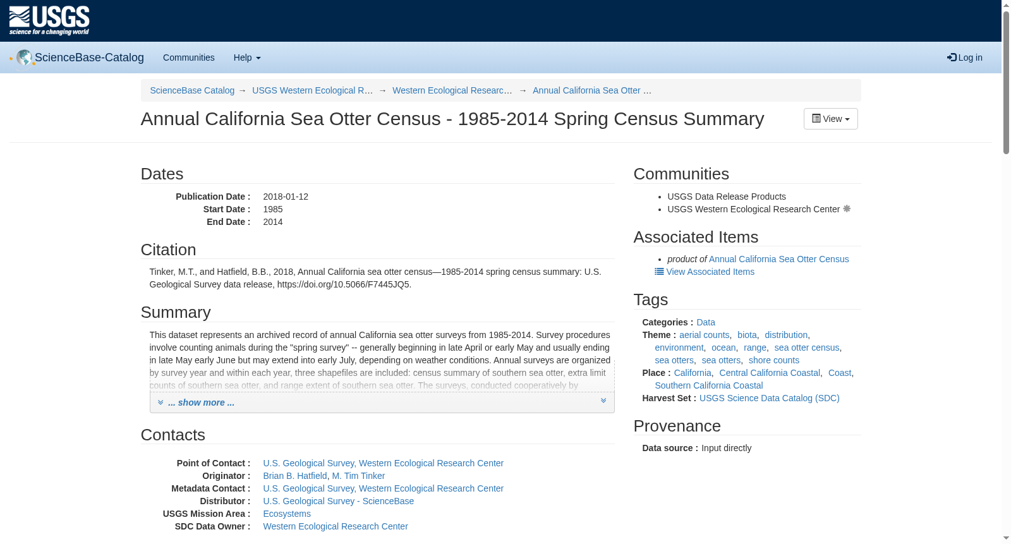Select the distribution theme tag
The image size is (1011, 544).
coord(786,335)
